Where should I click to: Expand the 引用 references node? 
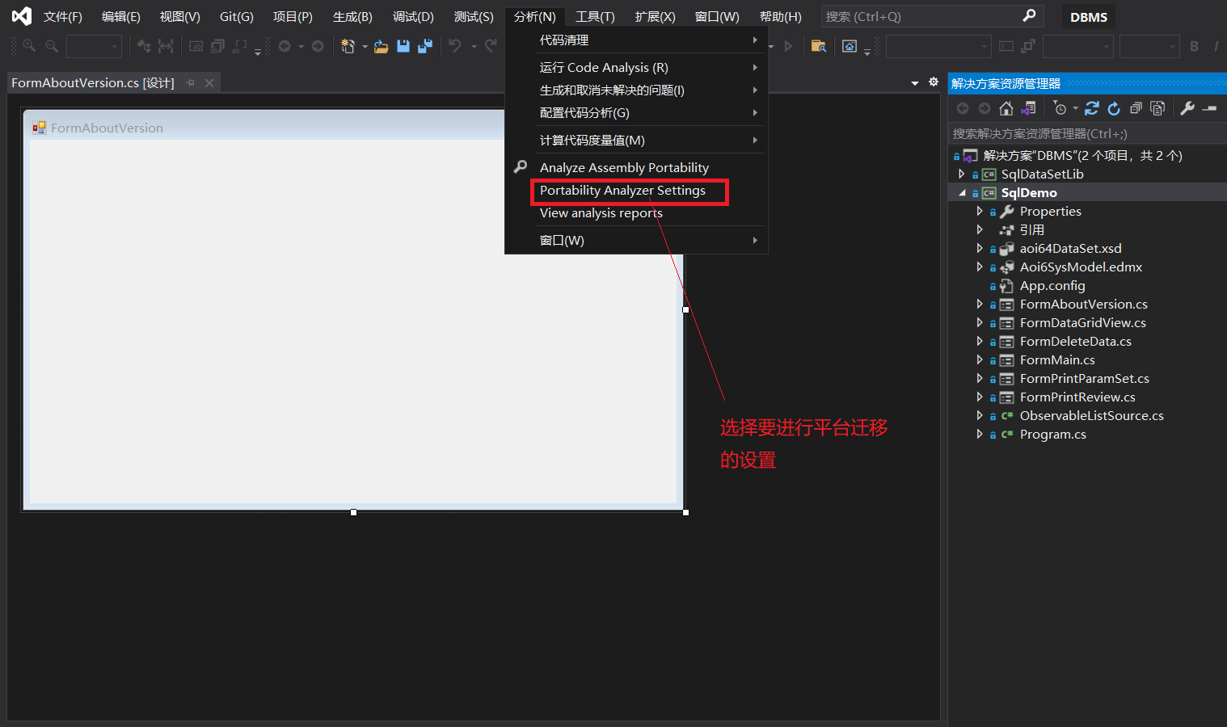(980, 229)
